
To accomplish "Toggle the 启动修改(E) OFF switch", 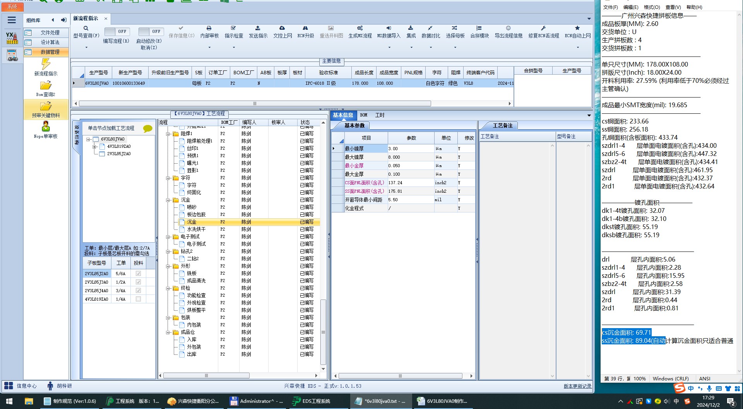I will pos(151,31).
